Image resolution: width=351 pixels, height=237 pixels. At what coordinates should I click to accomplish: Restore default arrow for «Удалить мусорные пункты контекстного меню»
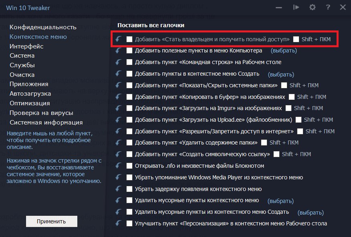119,200
